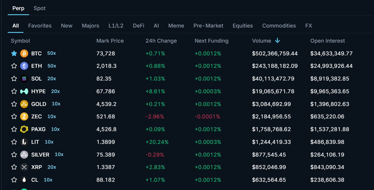
Task: Click the Zcash ZEC icon
Action: pos(24,117)
